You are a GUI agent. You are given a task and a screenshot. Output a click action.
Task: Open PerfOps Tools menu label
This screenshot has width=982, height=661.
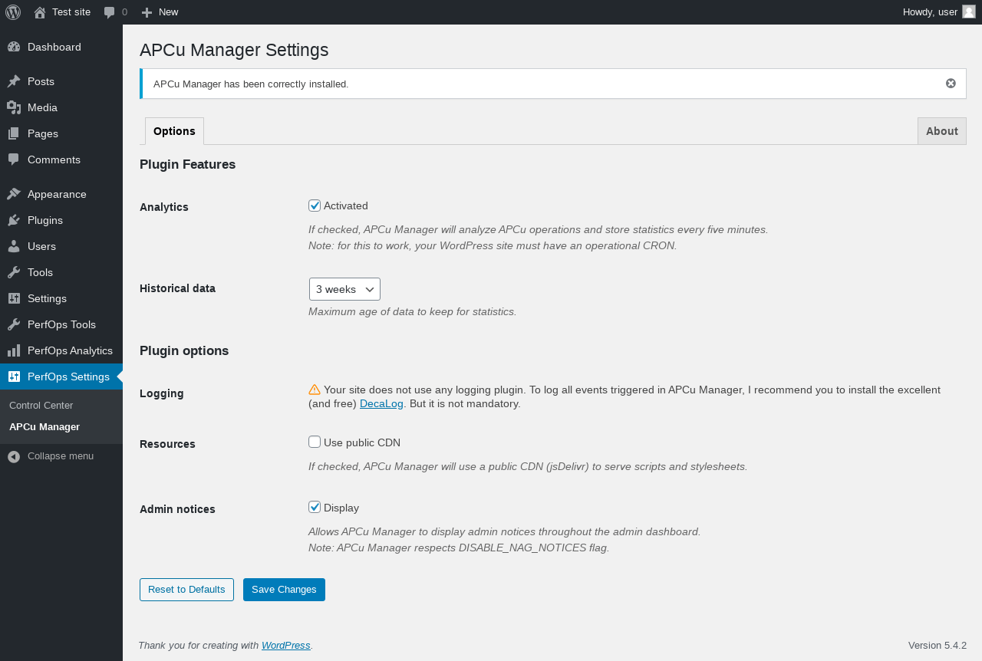click(61, 324)
